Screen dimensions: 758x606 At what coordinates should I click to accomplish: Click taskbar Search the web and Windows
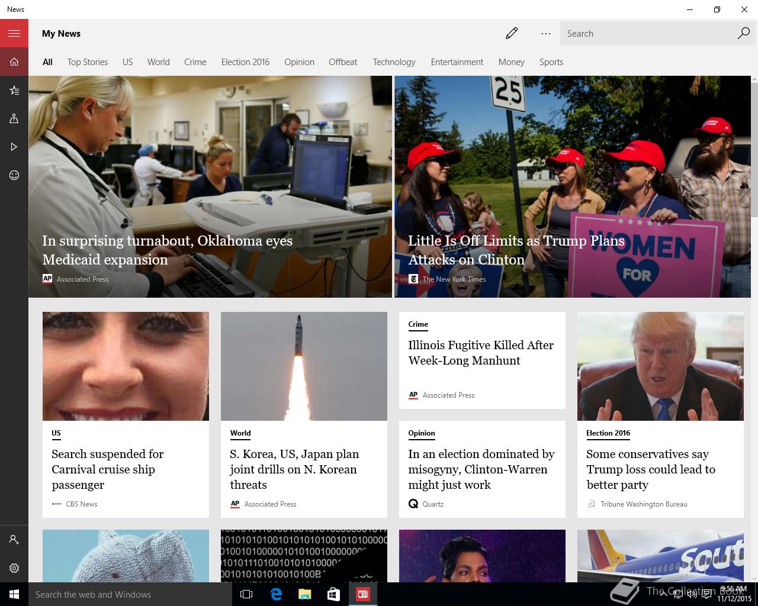[130, 594]
